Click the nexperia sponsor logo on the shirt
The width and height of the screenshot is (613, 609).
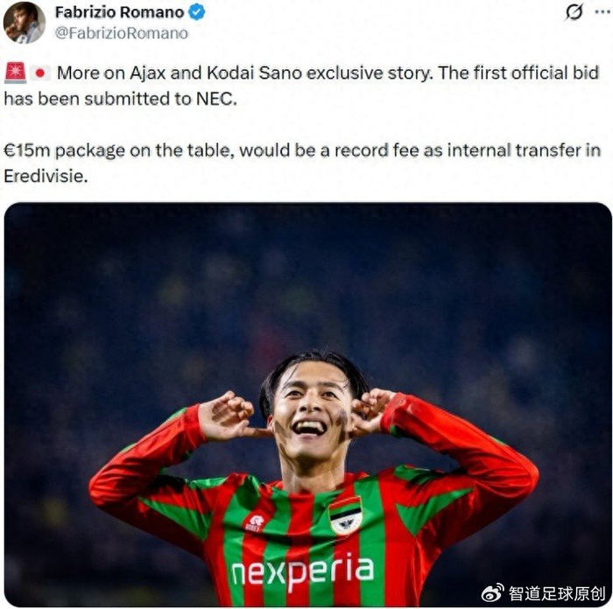pyautogui.click(x=303, y=570)
